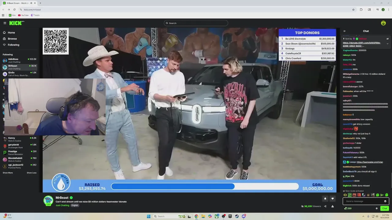Open Following in sidebar

[x=11, y=45]
